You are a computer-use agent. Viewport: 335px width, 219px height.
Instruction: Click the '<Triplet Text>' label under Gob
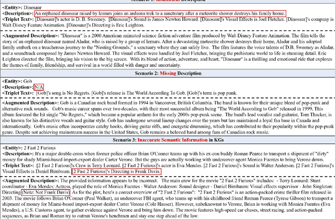[x=18, y=93]
